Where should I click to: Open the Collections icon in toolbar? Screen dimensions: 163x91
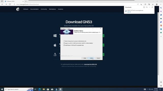pyautogui.click(x=149, y=4)
